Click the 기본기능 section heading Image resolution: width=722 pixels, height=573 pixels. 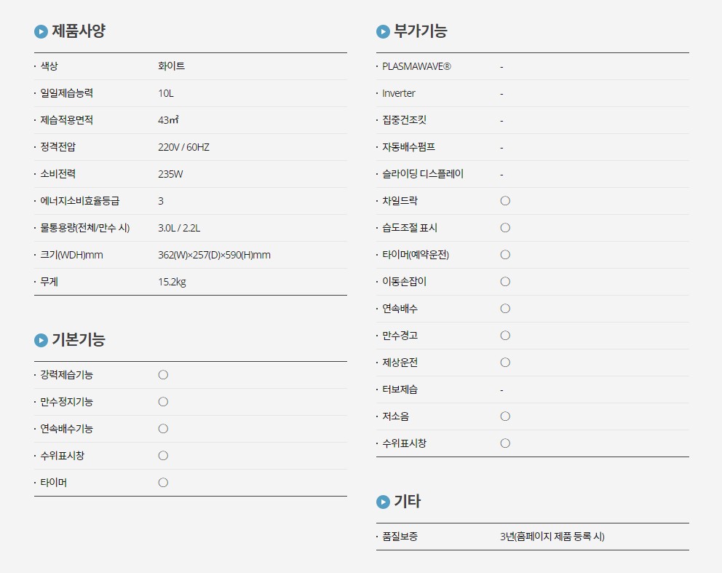(79, 340)
